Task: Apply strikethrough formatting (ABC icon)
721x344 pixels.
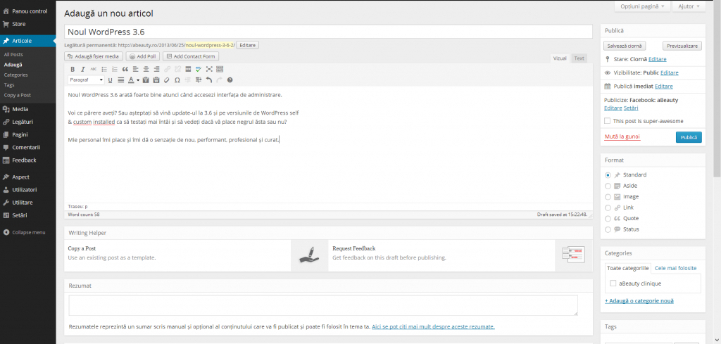Action: click(94, 70)
